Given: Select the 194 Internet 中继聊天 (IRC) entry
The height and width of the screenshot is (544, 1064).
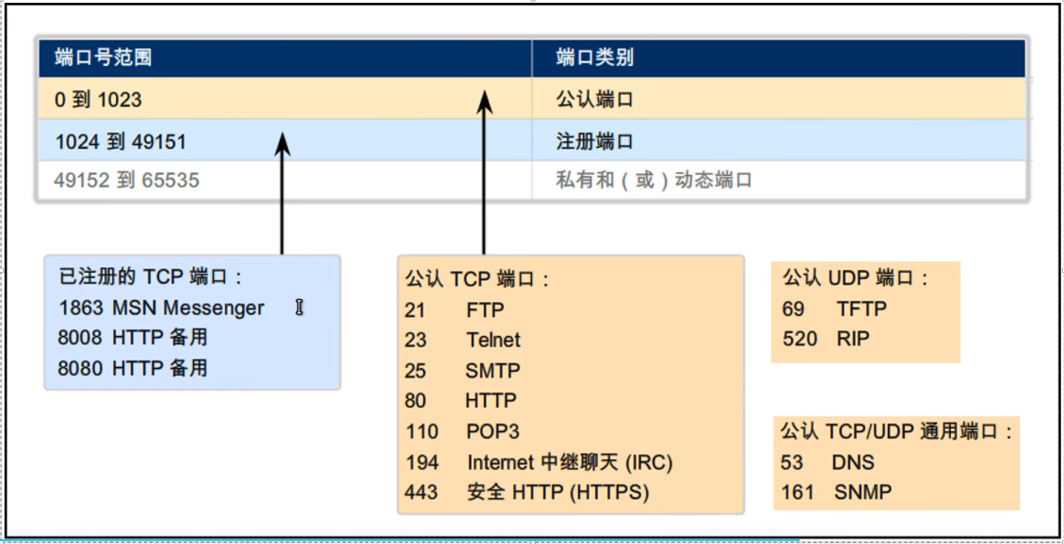Looking at the screenshot, I should pyautogui.click(x=540, y=462).
